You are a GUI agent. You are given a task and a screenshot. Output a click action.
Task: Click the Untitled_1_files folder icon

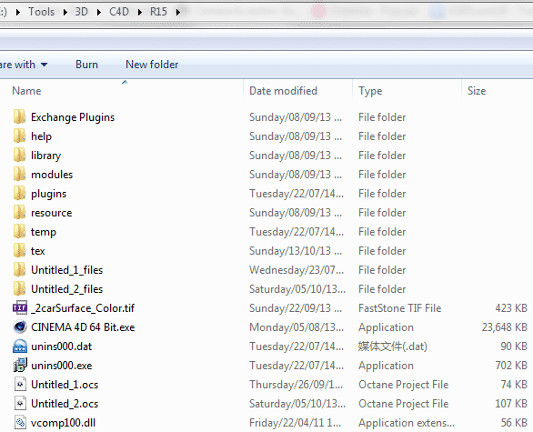click(19, 270)
